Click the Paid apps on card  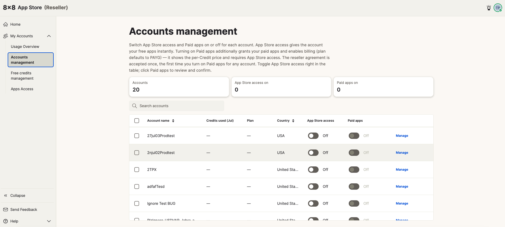coord(383,87)
